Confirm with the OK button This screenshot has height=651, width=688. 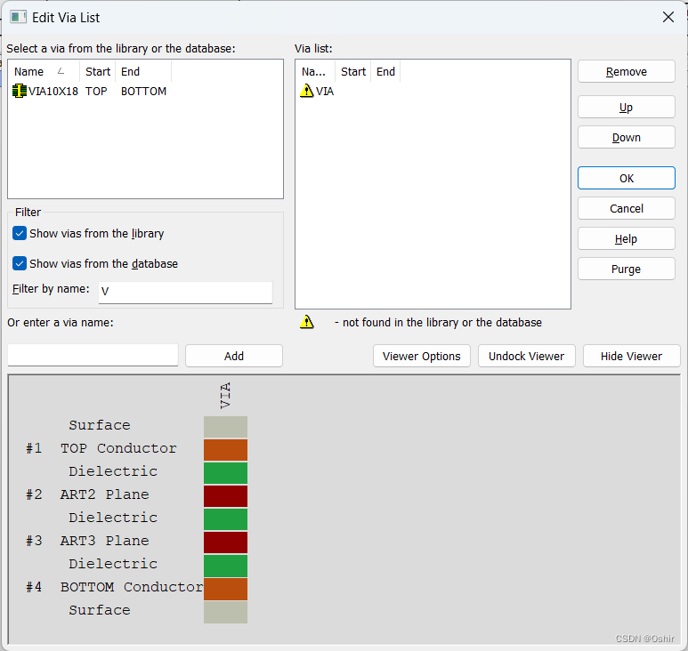626,179
